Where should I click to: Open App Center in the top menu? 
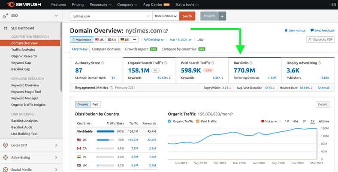[156, 5]
